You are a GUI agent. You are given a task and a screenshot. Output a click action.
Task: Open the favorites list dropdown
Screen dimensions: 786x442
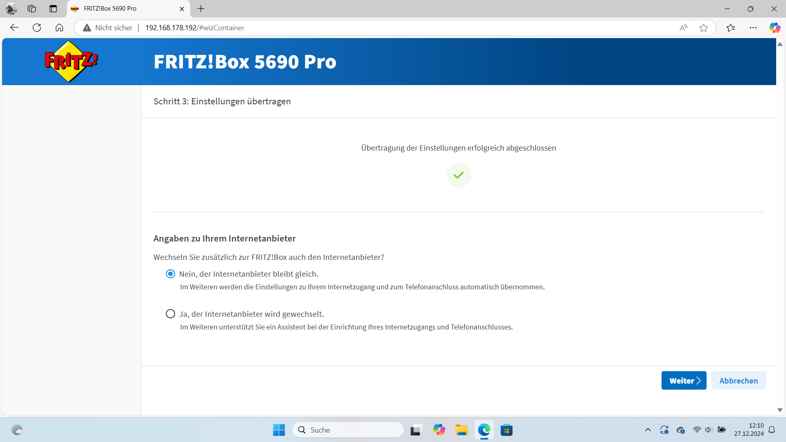pyautogui.click(x=731, y=28)
